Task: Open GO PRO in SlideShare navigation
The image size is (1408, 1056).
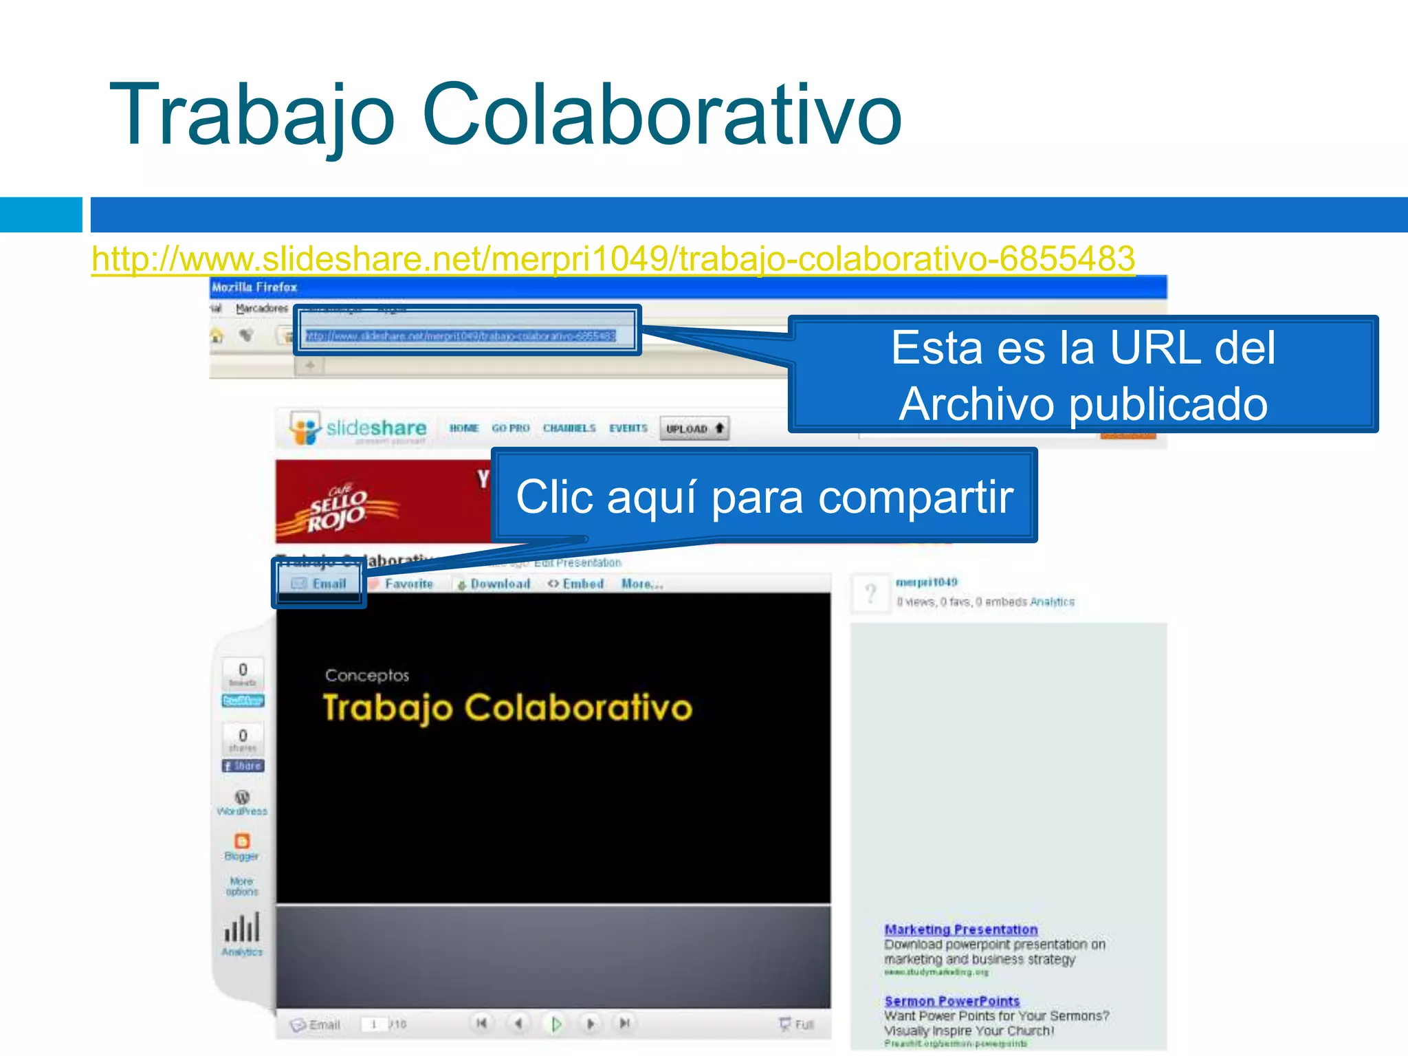Action: click(x=511, y=428)
